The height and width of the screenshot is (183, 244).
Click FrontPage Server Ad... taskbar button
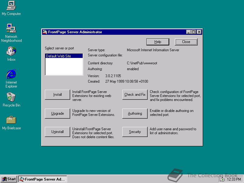[43, 179]
